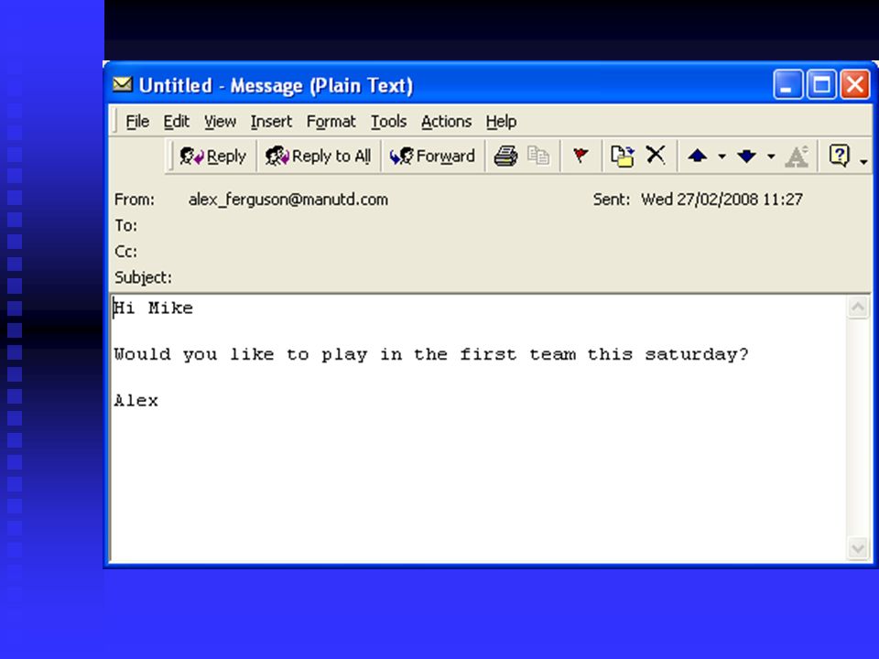This screenshot has width=879, height=659.
Task: Open the Tools menu
Action: click(x=388, y=122)
